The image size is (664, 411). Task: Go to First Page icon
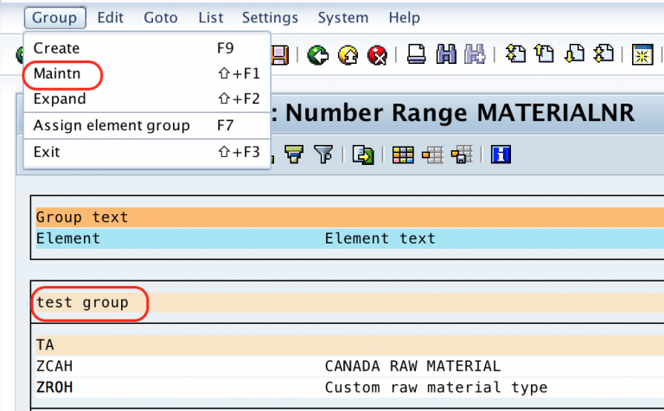(x=515, y=54)
